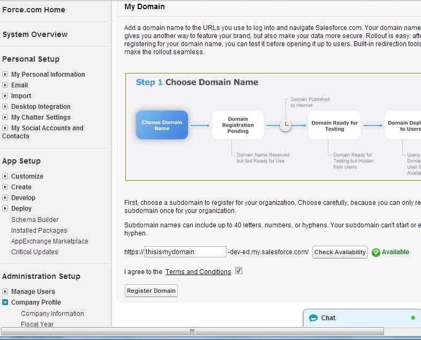This screenshot has width=421, height=340.
Task: Click the Register Domain button
Action: [x=151, y=291]
